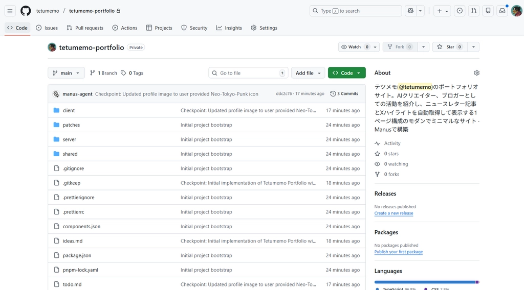524x290 pixels.
Task: Click the manus-agent author name
Action: point(77,94)
